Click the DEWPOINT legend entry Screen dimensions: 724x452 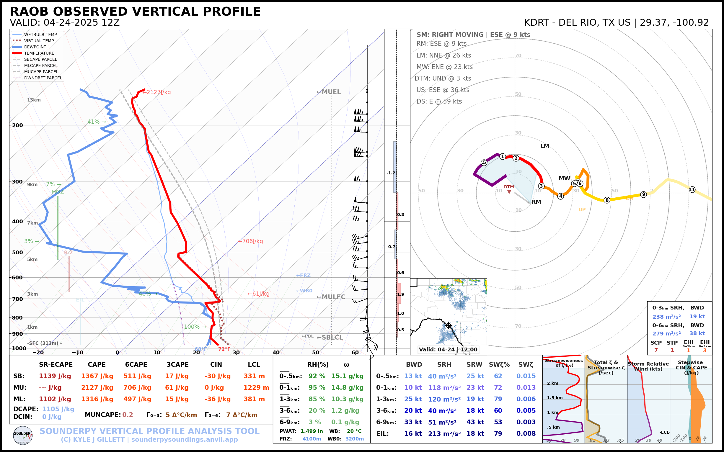tap(35, 47)
